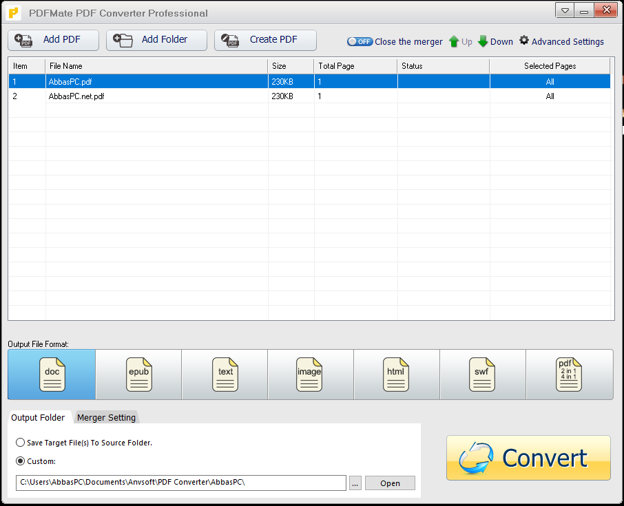Click the Selected Pages column header
This screenshot has width=624, height=506.
tap(550, 66)
